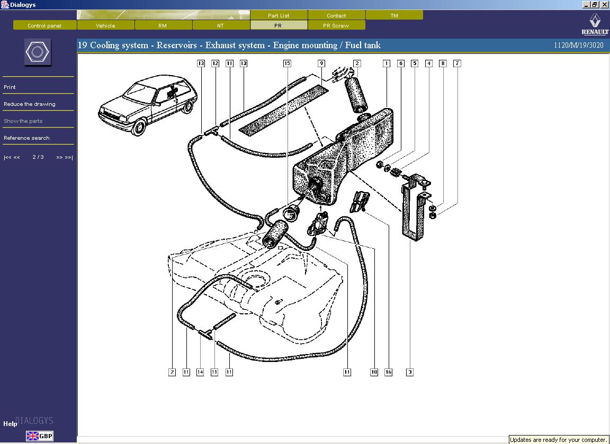Select callout 9 in the diagram
The image size is (610, 444).
pyautogui.click(x=321, y=64)
